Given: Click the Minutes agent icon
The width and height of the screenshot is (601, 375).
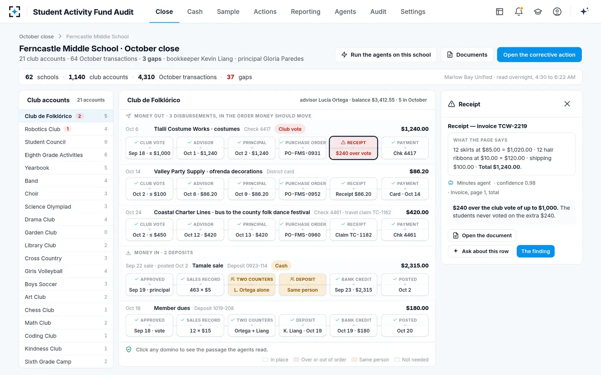Looking at the screenshot, I should (x=451, y=183).
